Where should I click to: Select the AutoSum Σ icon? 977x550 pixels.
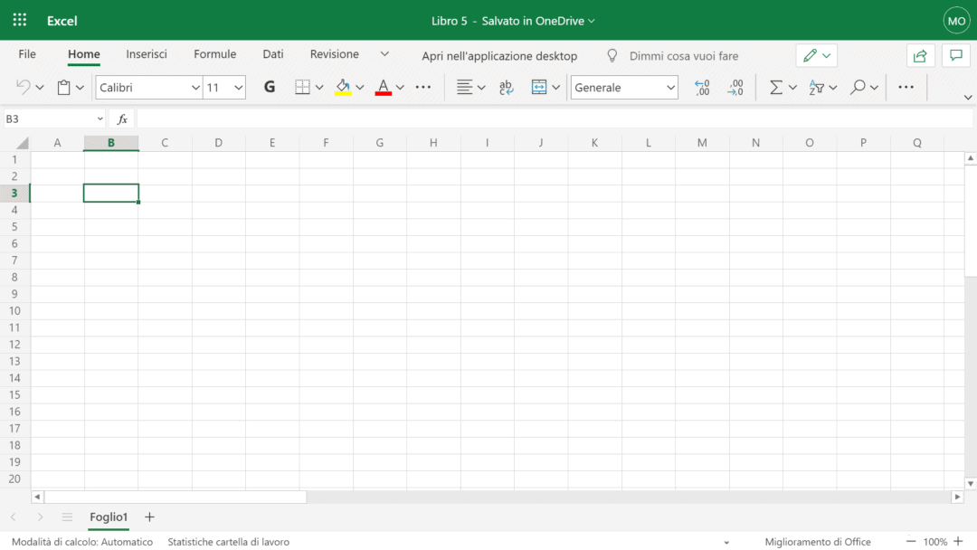(x=775, y=87)
